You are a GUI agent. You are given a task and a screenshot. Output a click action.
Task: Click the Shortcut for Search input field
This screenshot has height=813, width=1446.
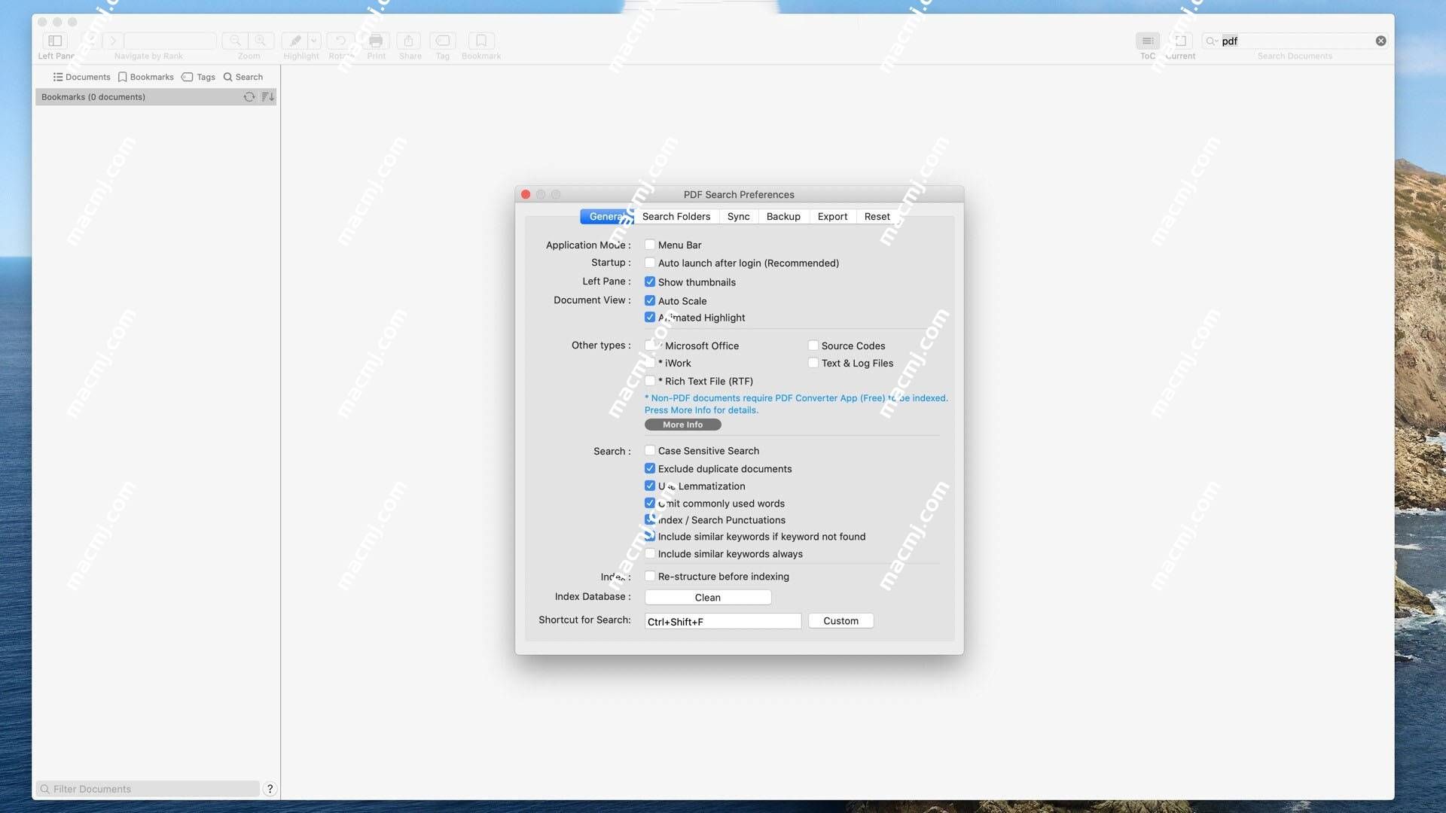[x=722, y=620]
